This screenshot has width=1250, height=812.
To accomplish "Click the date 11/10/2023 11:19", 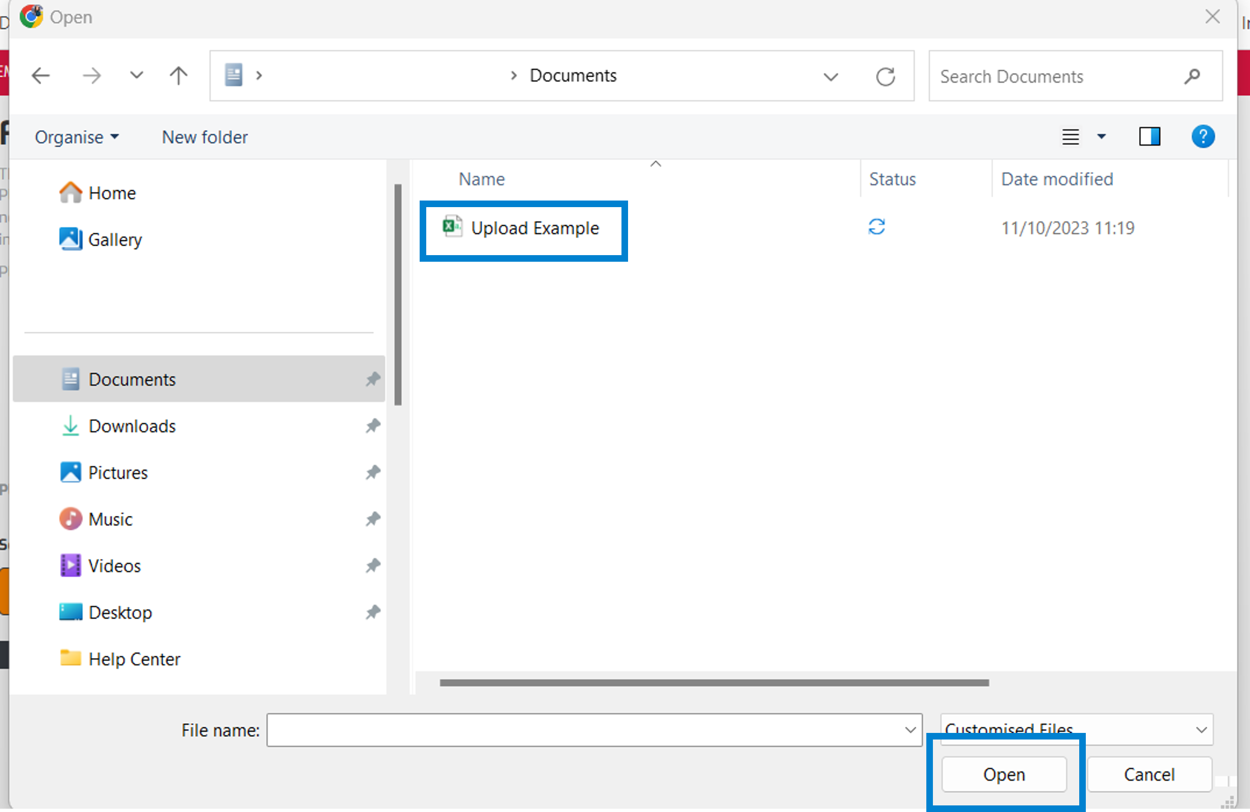I will point(1068,228).
